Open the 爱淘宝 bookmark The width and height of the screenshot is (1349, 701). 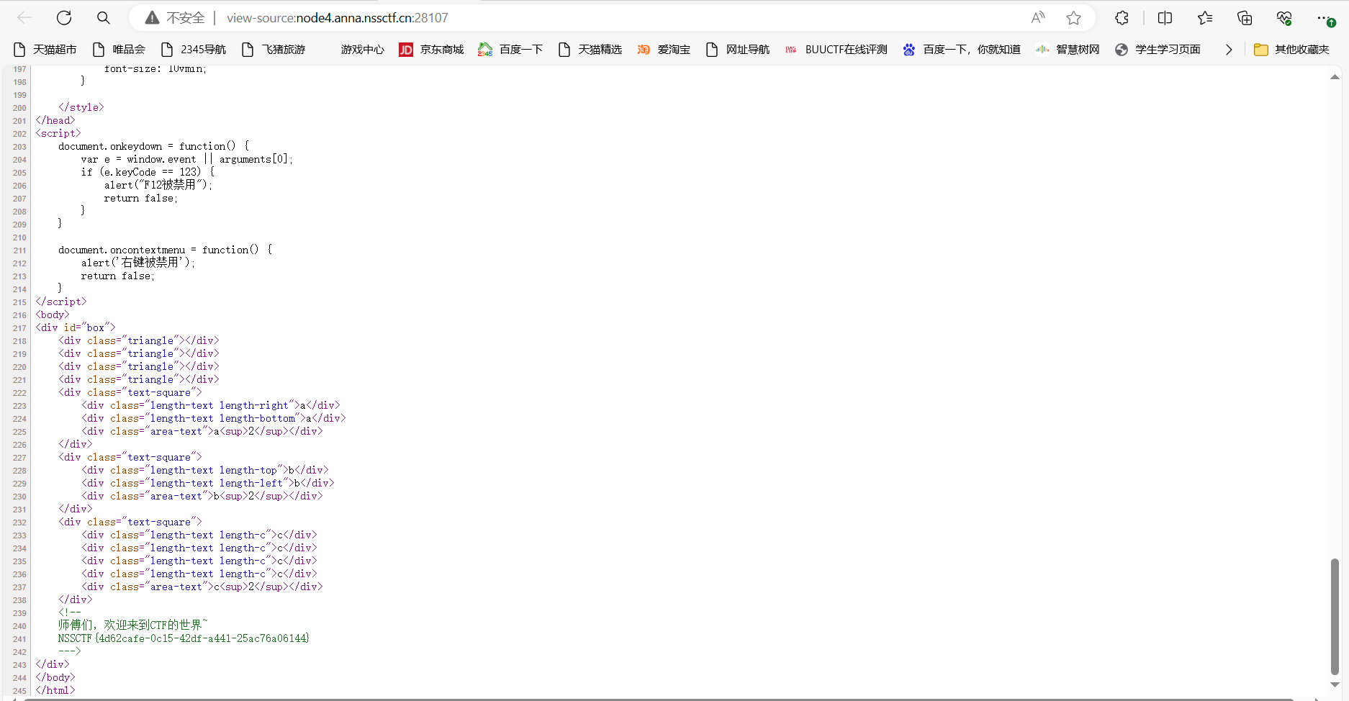click(x=664, y=49)
